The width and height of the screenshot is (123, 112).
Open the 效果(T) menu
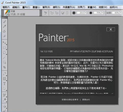coord(81,7)
